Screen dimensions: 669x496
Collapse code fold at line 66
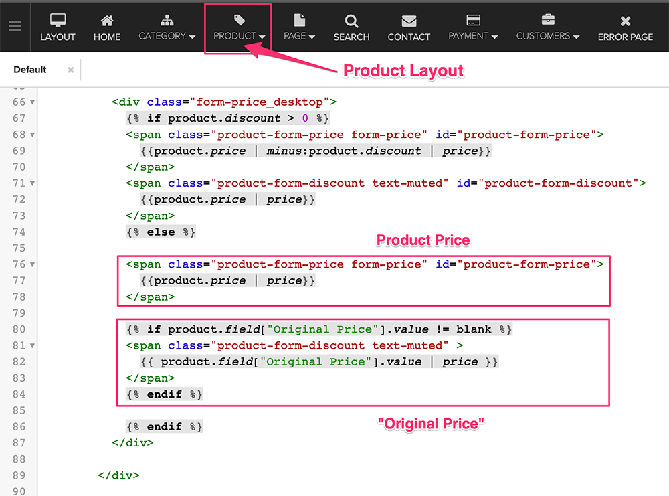[33, 102]
